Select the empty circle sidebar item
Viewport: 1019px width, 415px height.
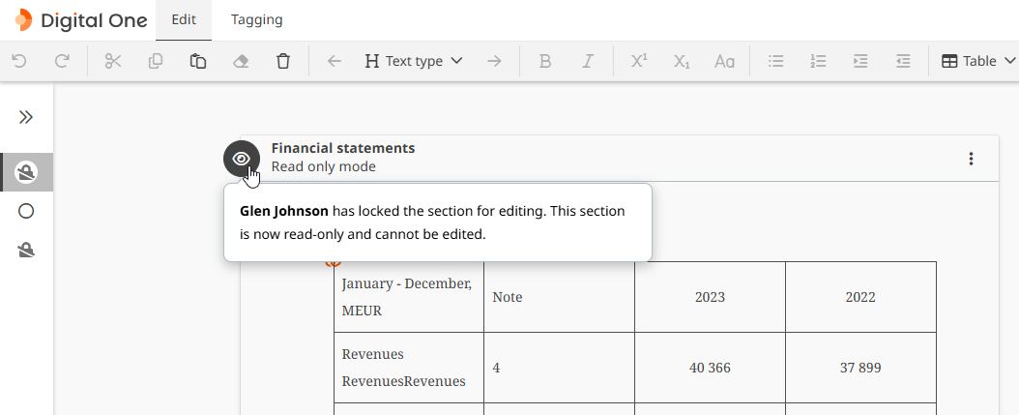[x=26, y=211]
